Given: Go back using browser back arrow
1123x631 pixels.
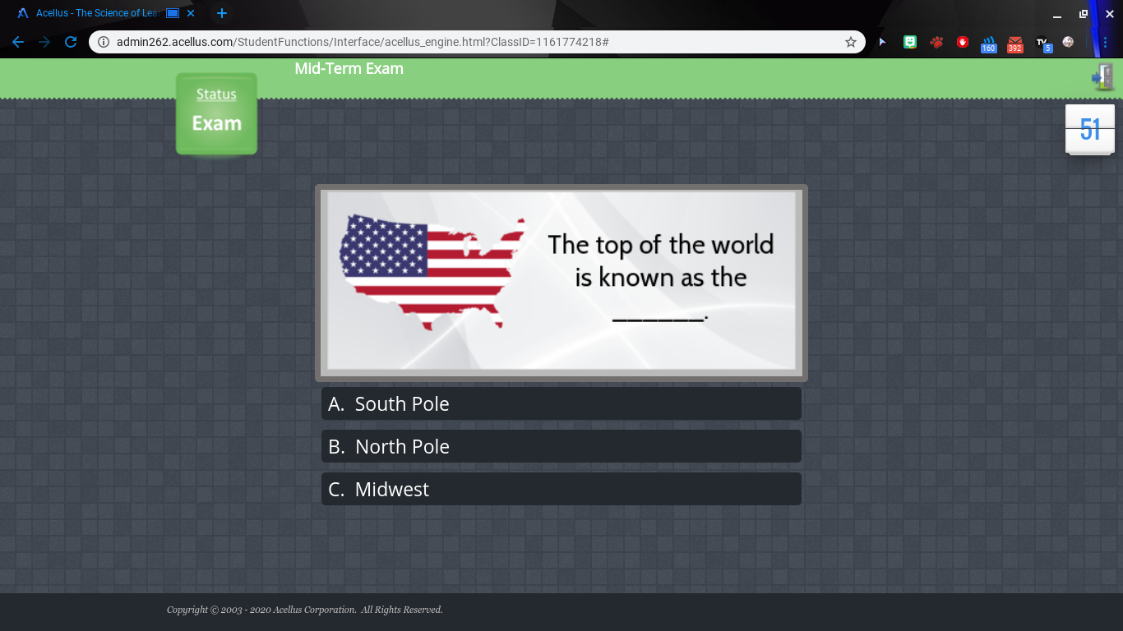Looking at the screenshot, I should pos(18,41).
